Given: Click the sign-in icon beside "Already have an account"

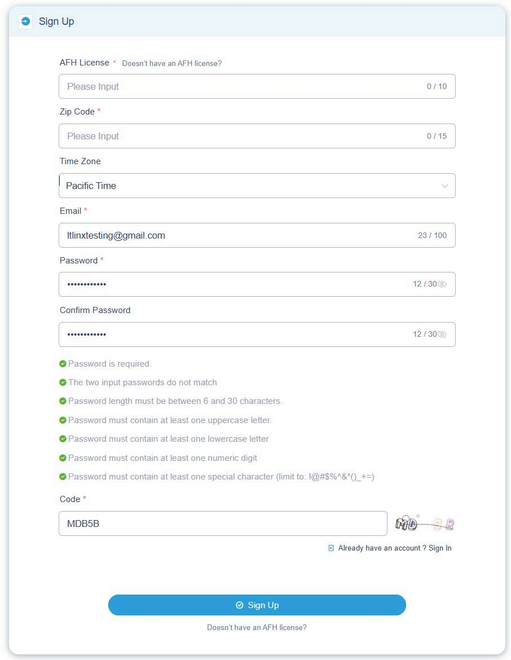Looking at the screenshot, I should pyautogui.click(x=331, y=548).
